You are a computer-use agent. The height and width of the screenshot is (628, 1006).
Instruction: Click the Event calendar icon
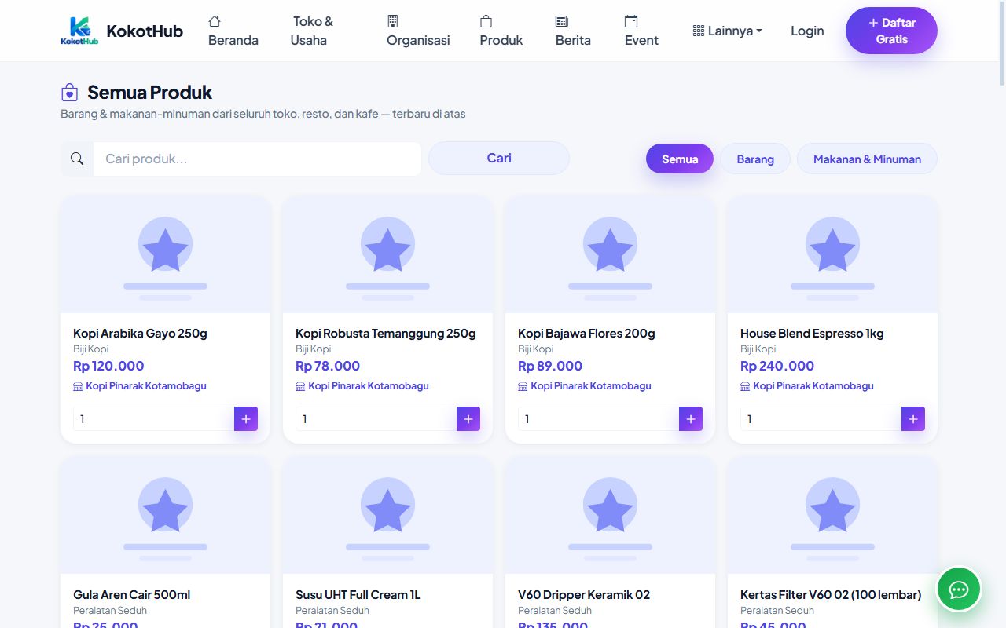point(631,21)
